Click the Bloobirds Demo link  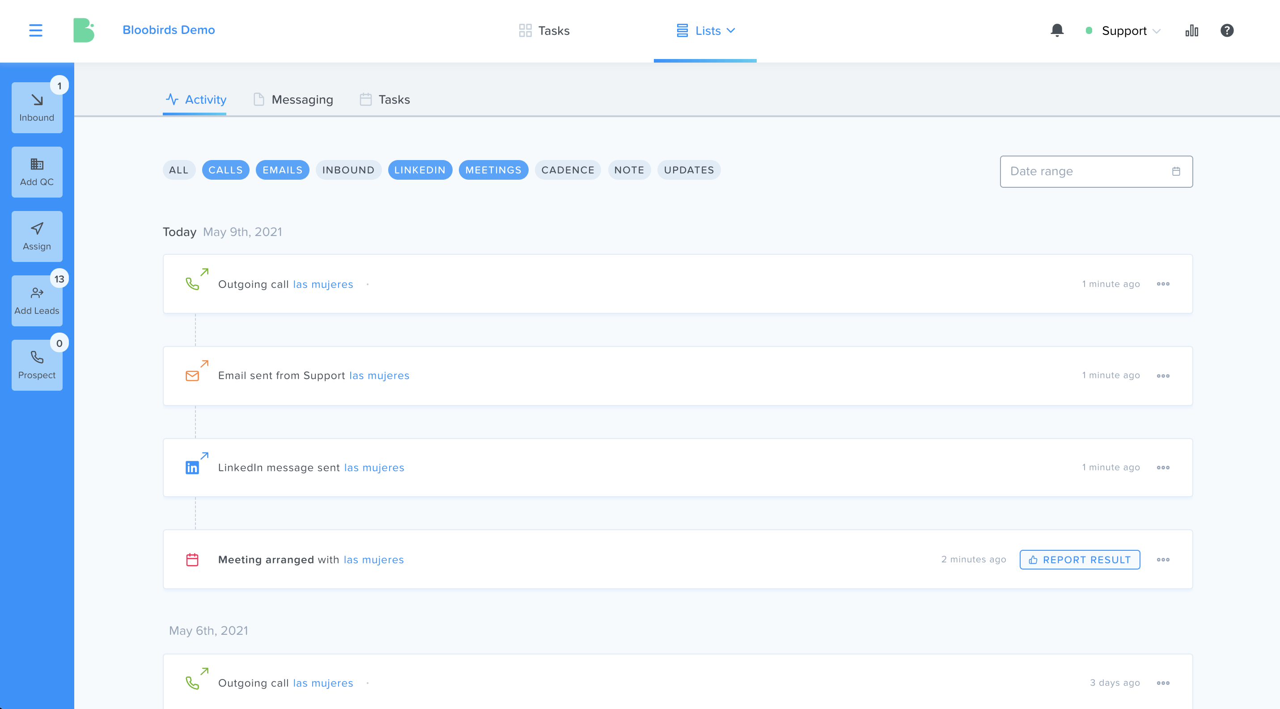(169, 30)
